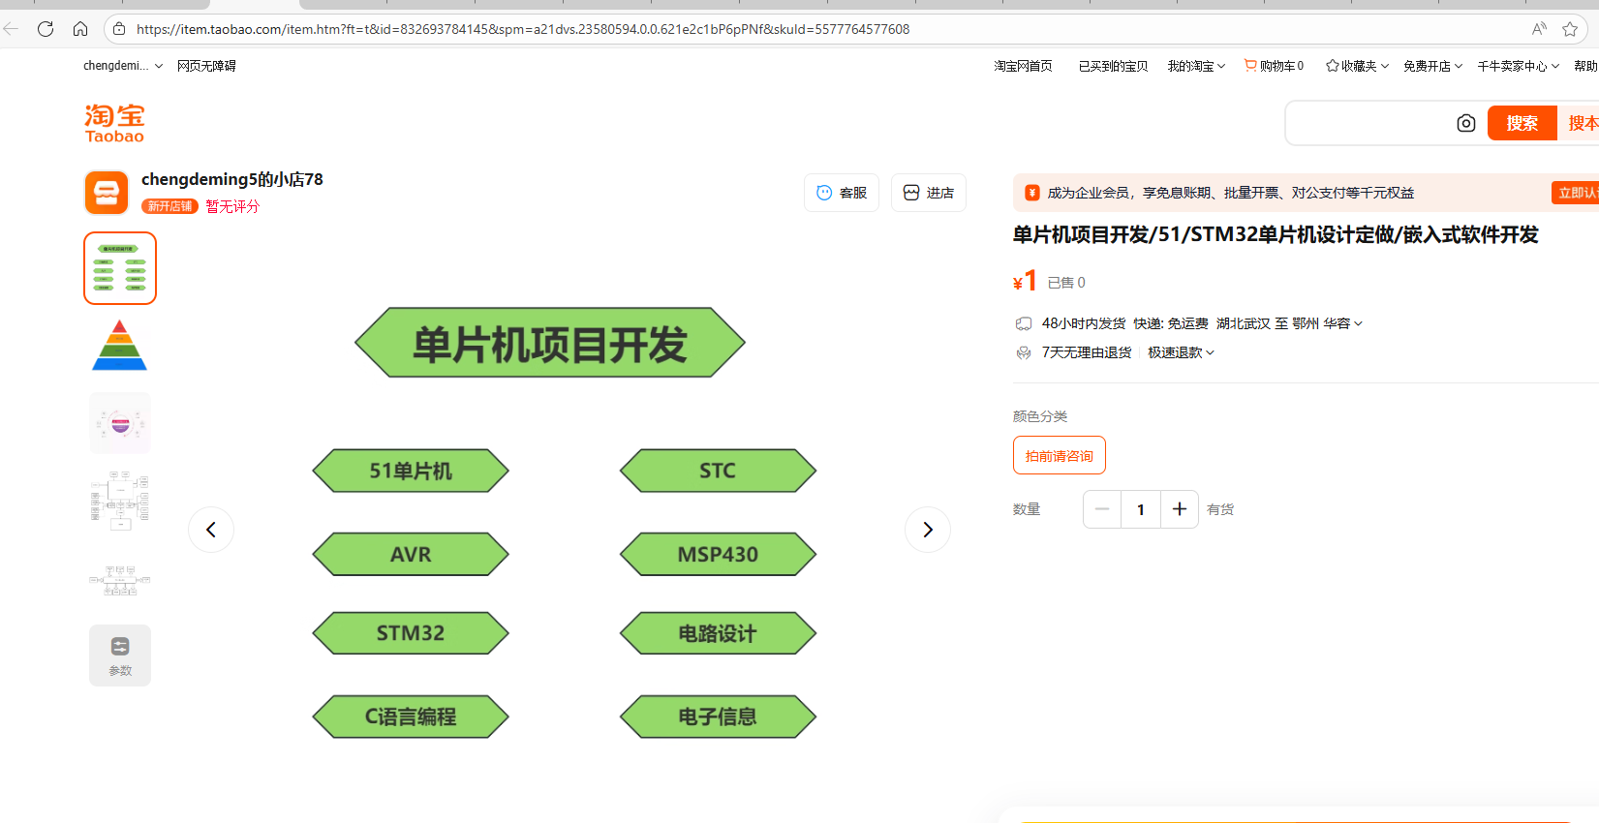1599x823 pixels.
Task: Click the orange 搜索 button
Action: [1522, 123]
